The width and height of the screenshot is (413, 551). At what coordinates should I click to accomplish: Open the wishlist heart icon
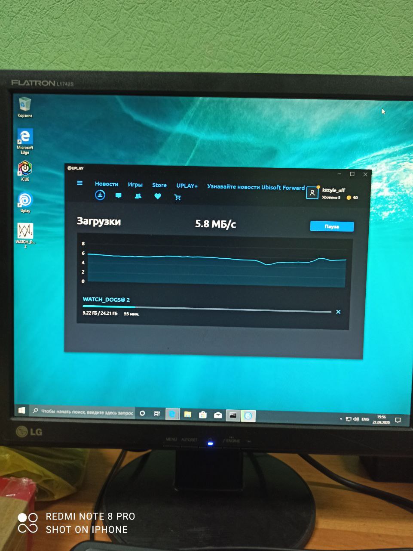(158, 196)
